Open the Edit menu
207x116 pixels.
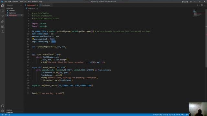click(9, 2)
